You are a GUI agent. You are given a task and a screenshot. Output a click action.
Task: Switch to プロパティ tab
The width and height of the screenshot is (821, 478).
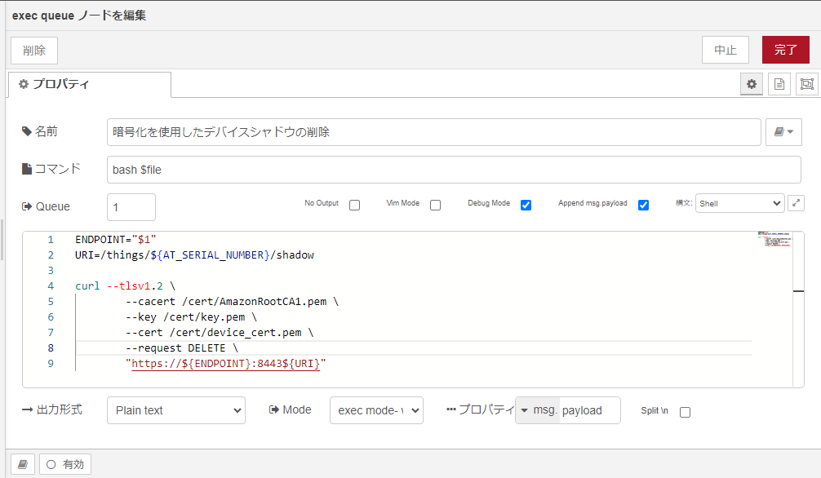click(89, 84)
